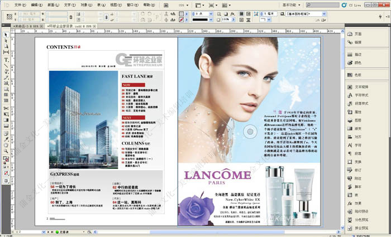Screen dimensions: 391x237
Task: Open the workspace 基本功能 dropdown
Action: pyautogui.click(x=291, y=5)
